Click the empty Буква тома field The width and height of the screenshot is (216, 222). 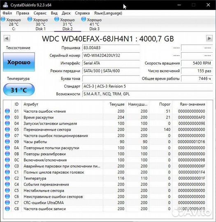pos(111,79)
